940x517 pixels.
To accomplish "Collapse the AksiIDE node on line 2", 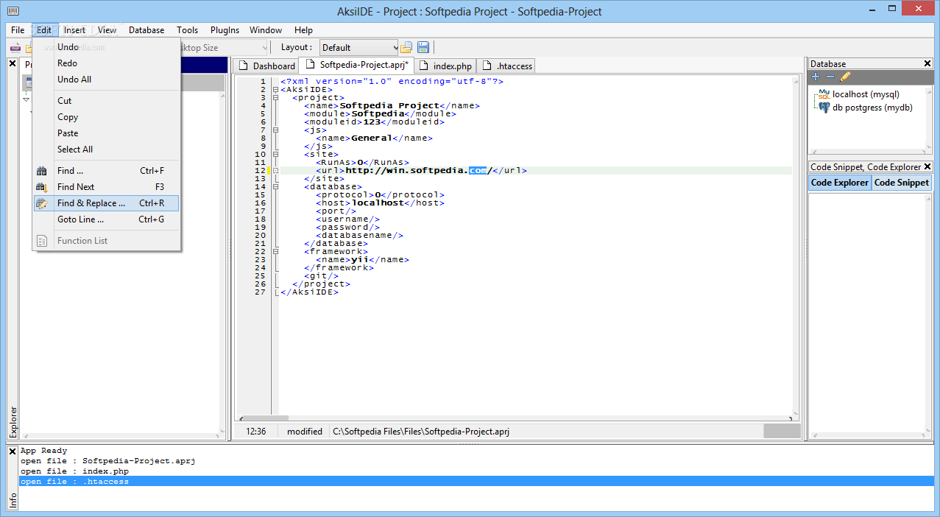I will click(x=275, y=90).
